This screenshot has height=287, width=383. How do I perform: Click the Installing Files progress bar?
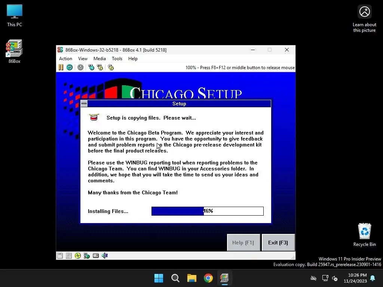click(x=207, y=211)
